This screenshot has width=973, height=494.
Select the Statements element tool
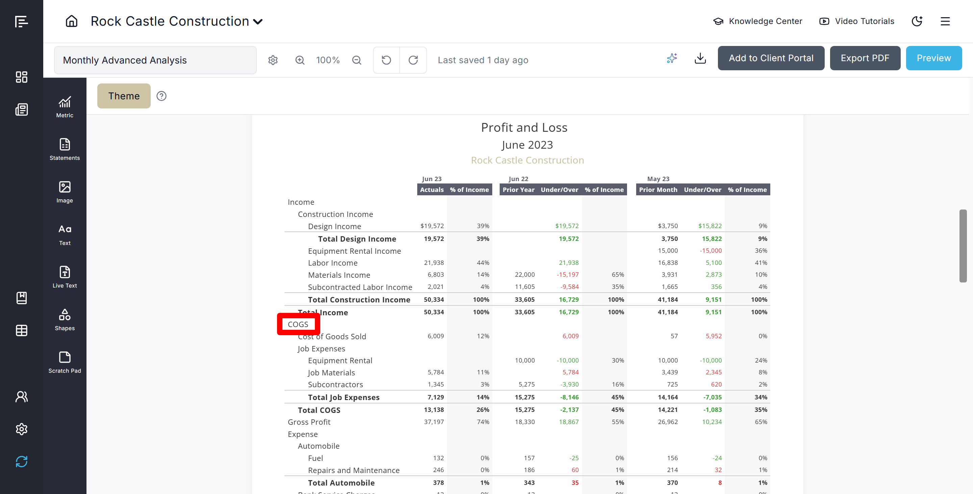[65, 149]
